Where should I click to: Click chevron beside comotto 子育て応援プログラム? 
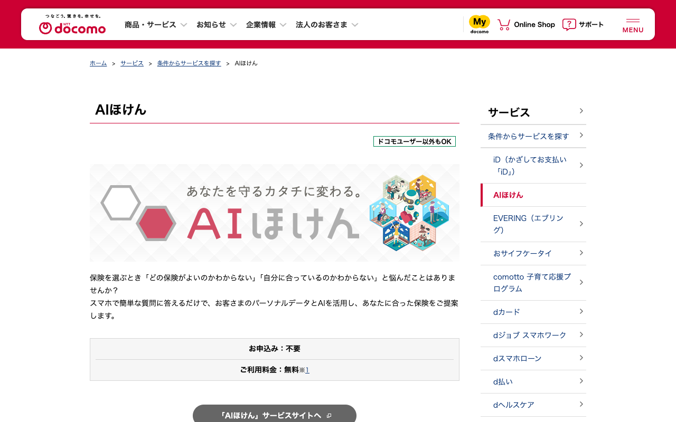point(581,282)
